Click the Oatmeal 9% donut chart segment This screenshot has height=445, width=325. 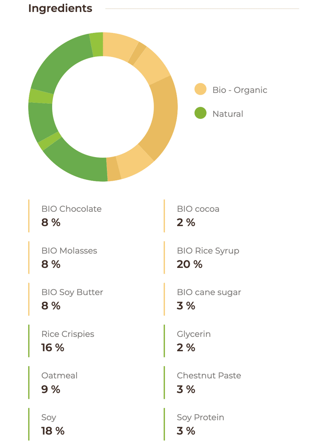point(39,120)
